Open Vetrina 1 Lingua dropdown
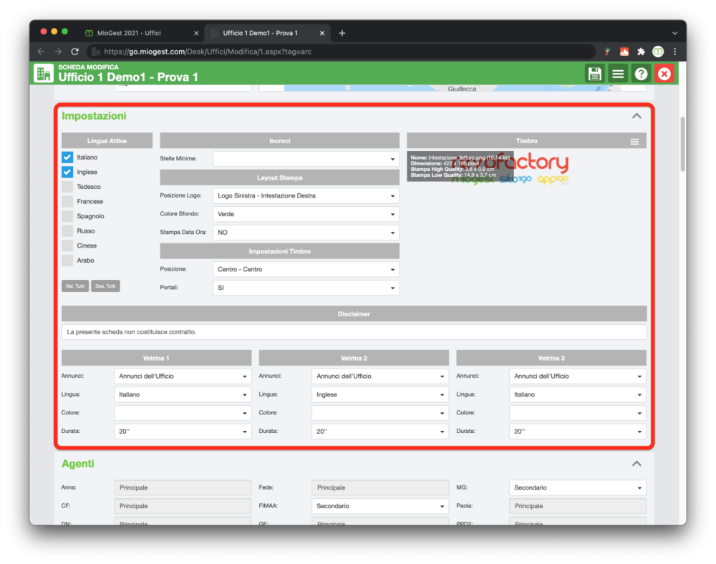The image size is (716, 564). point(183,394)
